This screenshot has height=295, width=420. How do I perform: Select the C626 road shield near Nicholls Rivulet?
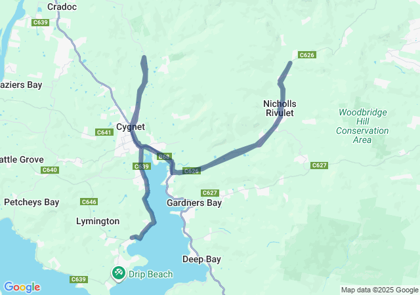307,55
